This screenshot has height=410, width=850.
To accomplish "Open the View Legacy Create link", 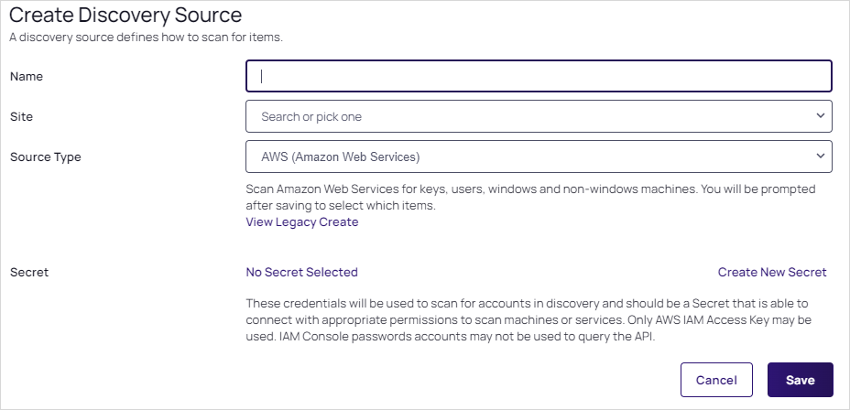I will (302, 222).
